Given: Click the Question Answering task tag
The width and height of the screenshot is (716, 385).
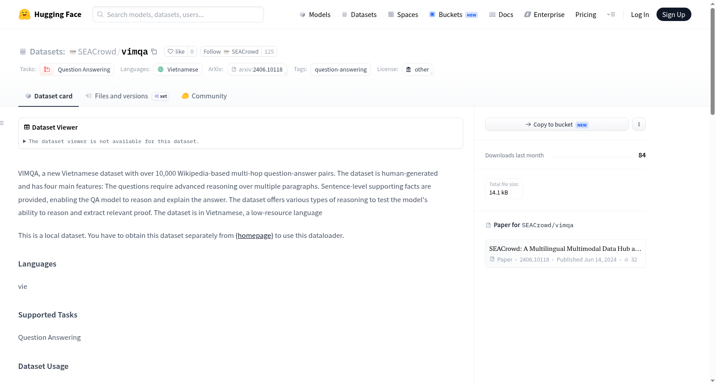Looking at the screenshot, I should coord(77,69).
